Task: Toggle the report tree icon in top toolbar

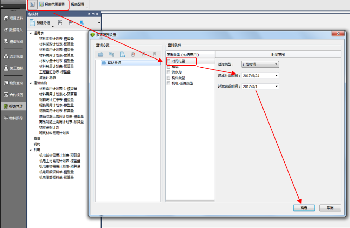Action: (x=32, y=5)
